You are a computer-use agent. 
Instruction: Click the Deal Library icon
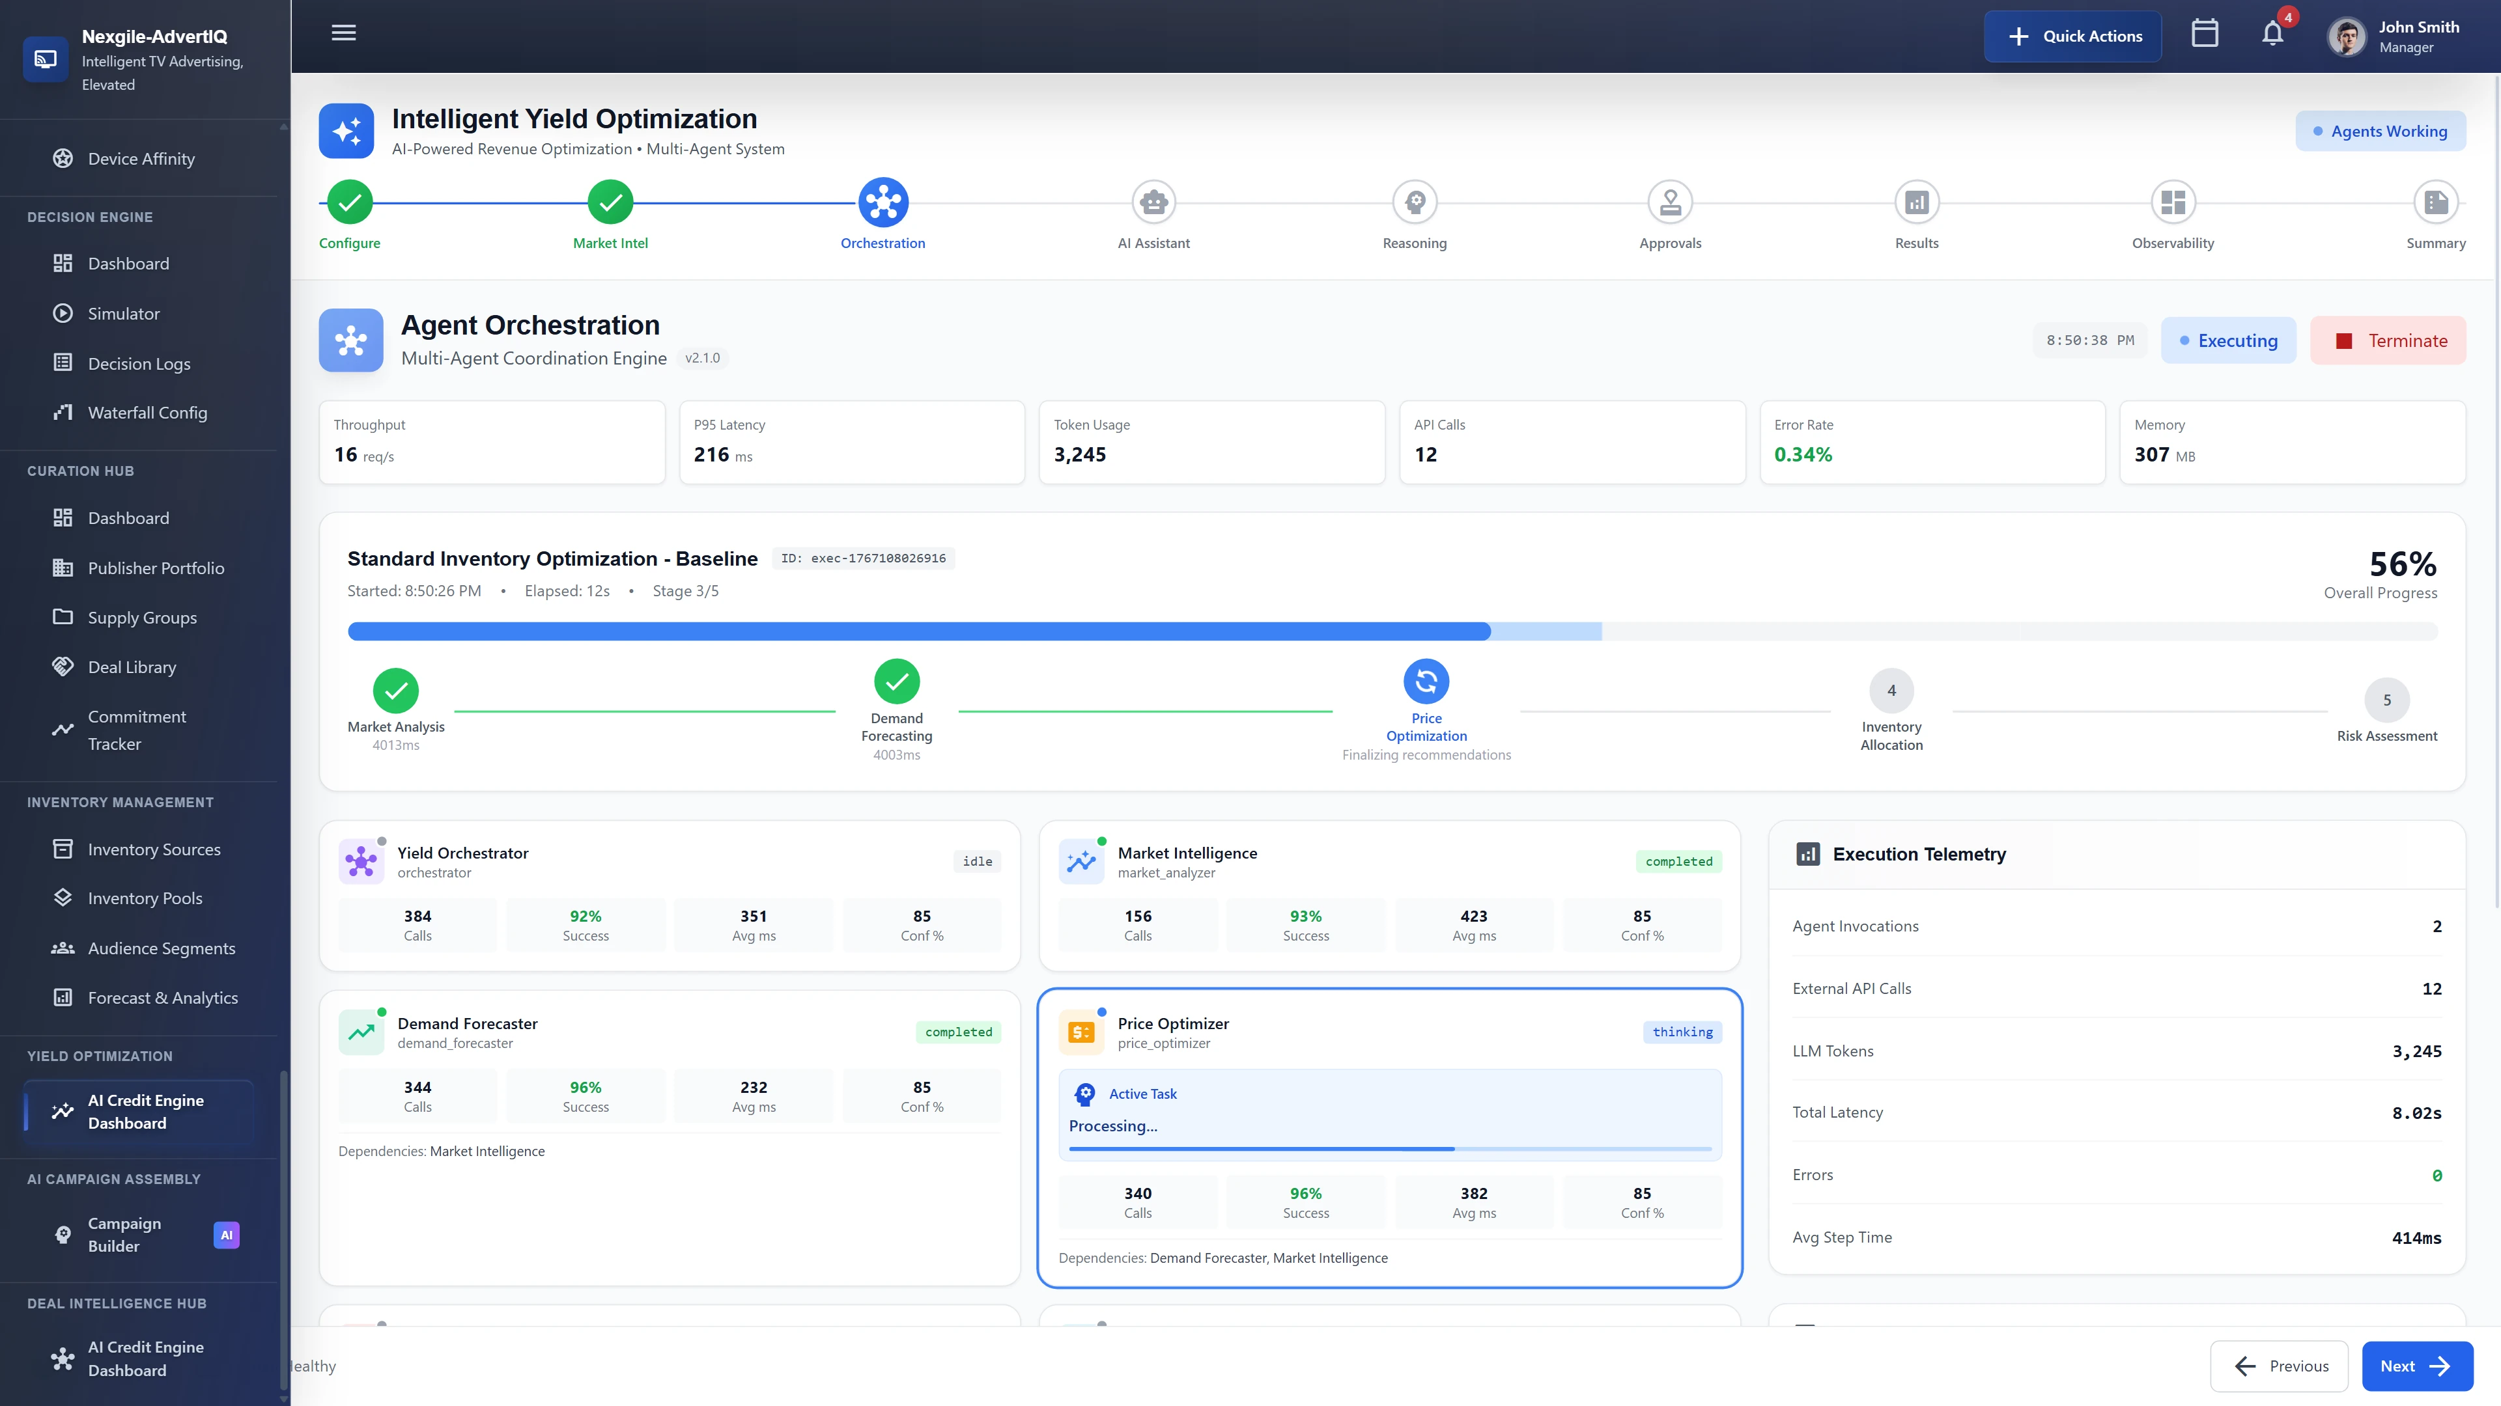[x=63, y=666]
